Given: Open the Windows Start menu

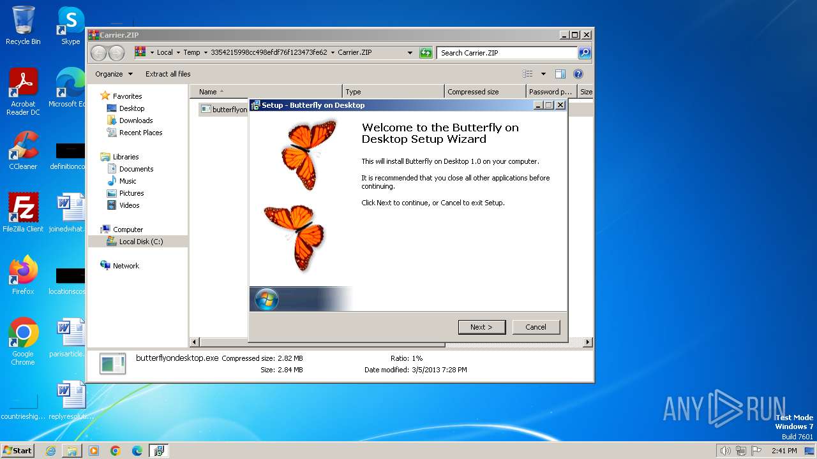Looking at the screenshot, I should tap(17, 451).
